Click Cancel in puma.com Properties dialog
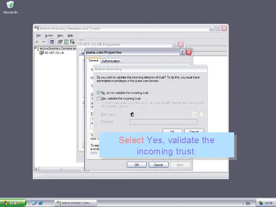 tap(158, 165)
